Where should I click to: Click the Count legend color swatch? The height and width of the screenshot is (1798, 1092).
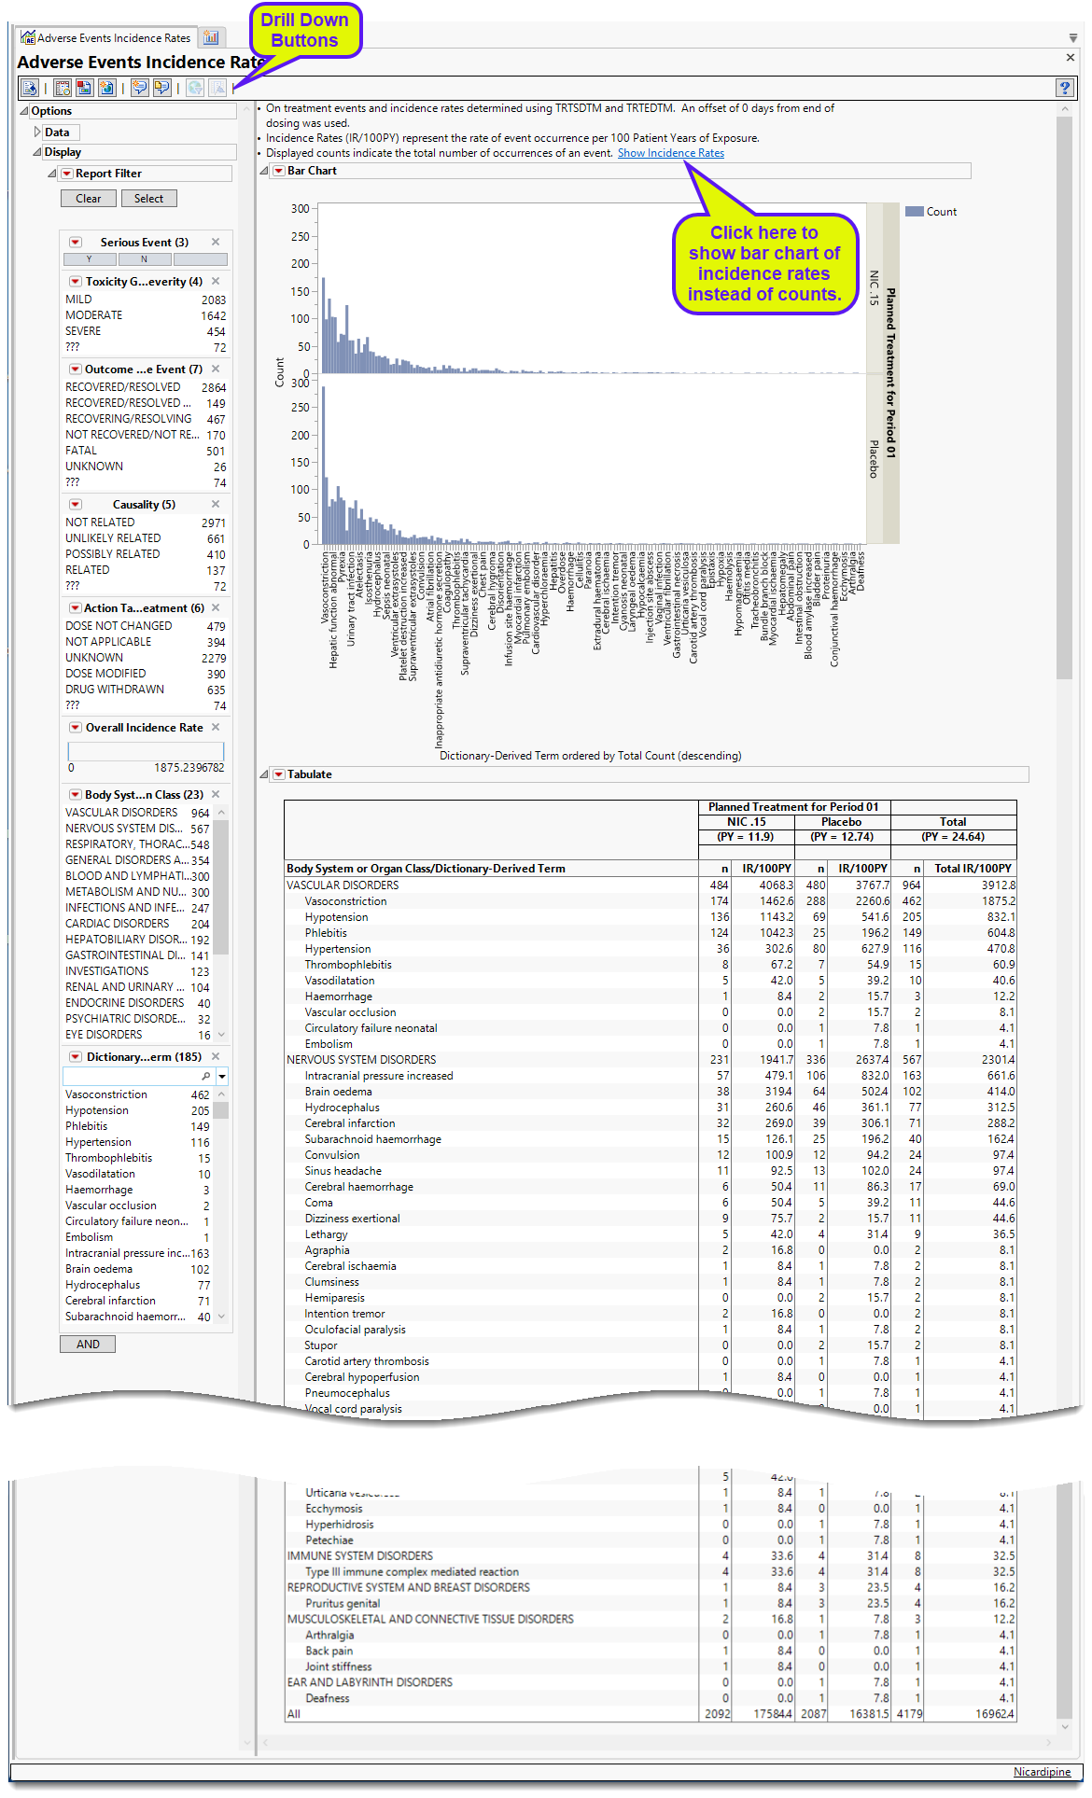[915, 212]
